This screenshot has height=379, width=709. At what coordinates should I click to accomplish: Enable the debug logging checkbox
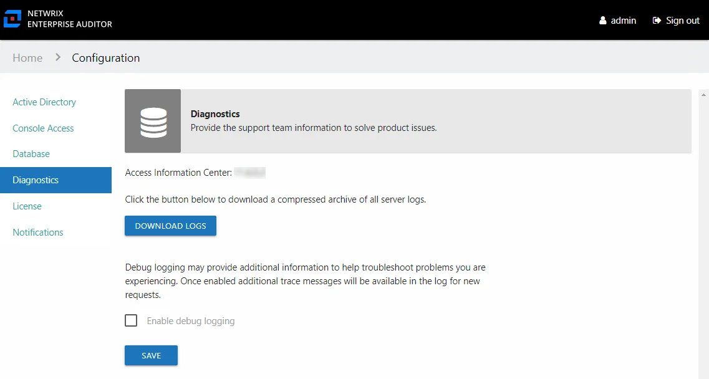[131, 320]
